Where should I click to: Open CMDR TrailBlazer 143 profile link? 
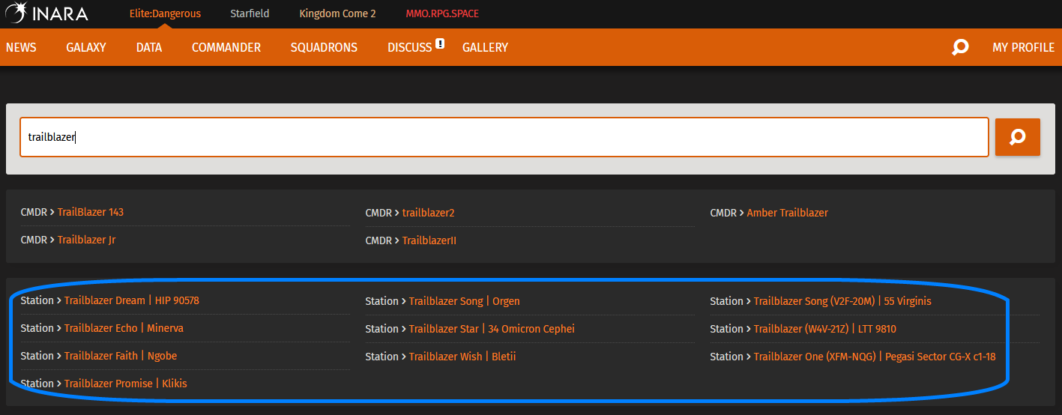[x=90, y=212]
